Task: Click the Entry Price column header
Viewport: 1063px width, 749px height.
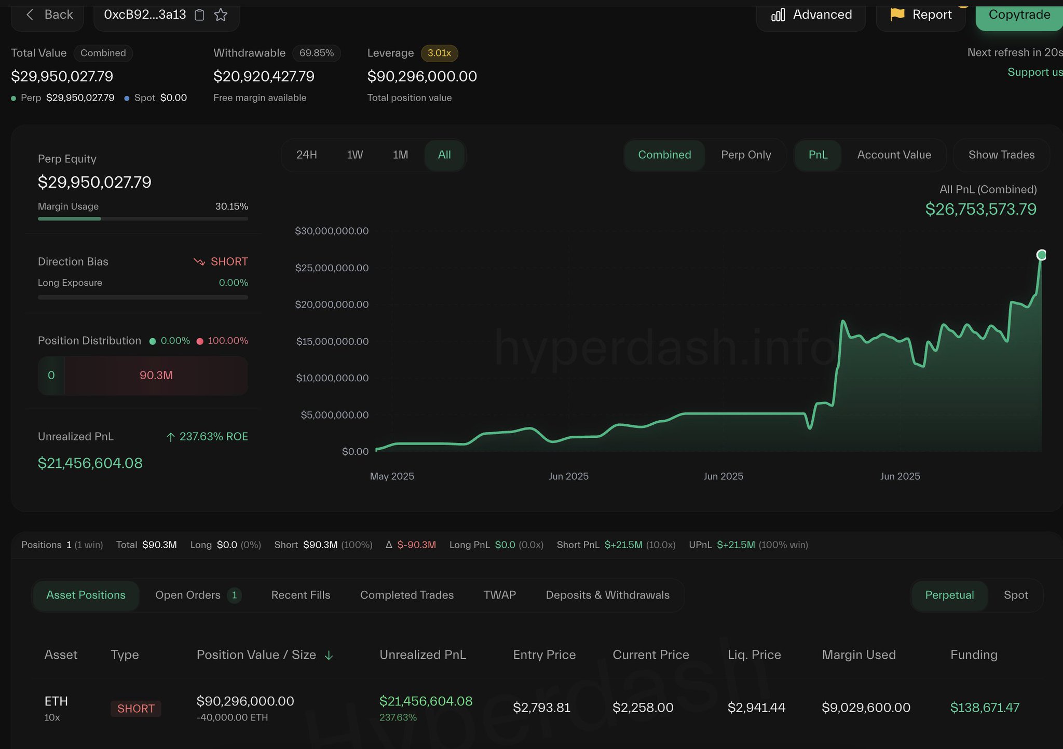Action: pyautogui.click(x=544, y=655)
